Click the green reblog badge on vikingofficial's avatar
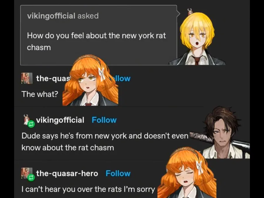 (31, 124)
